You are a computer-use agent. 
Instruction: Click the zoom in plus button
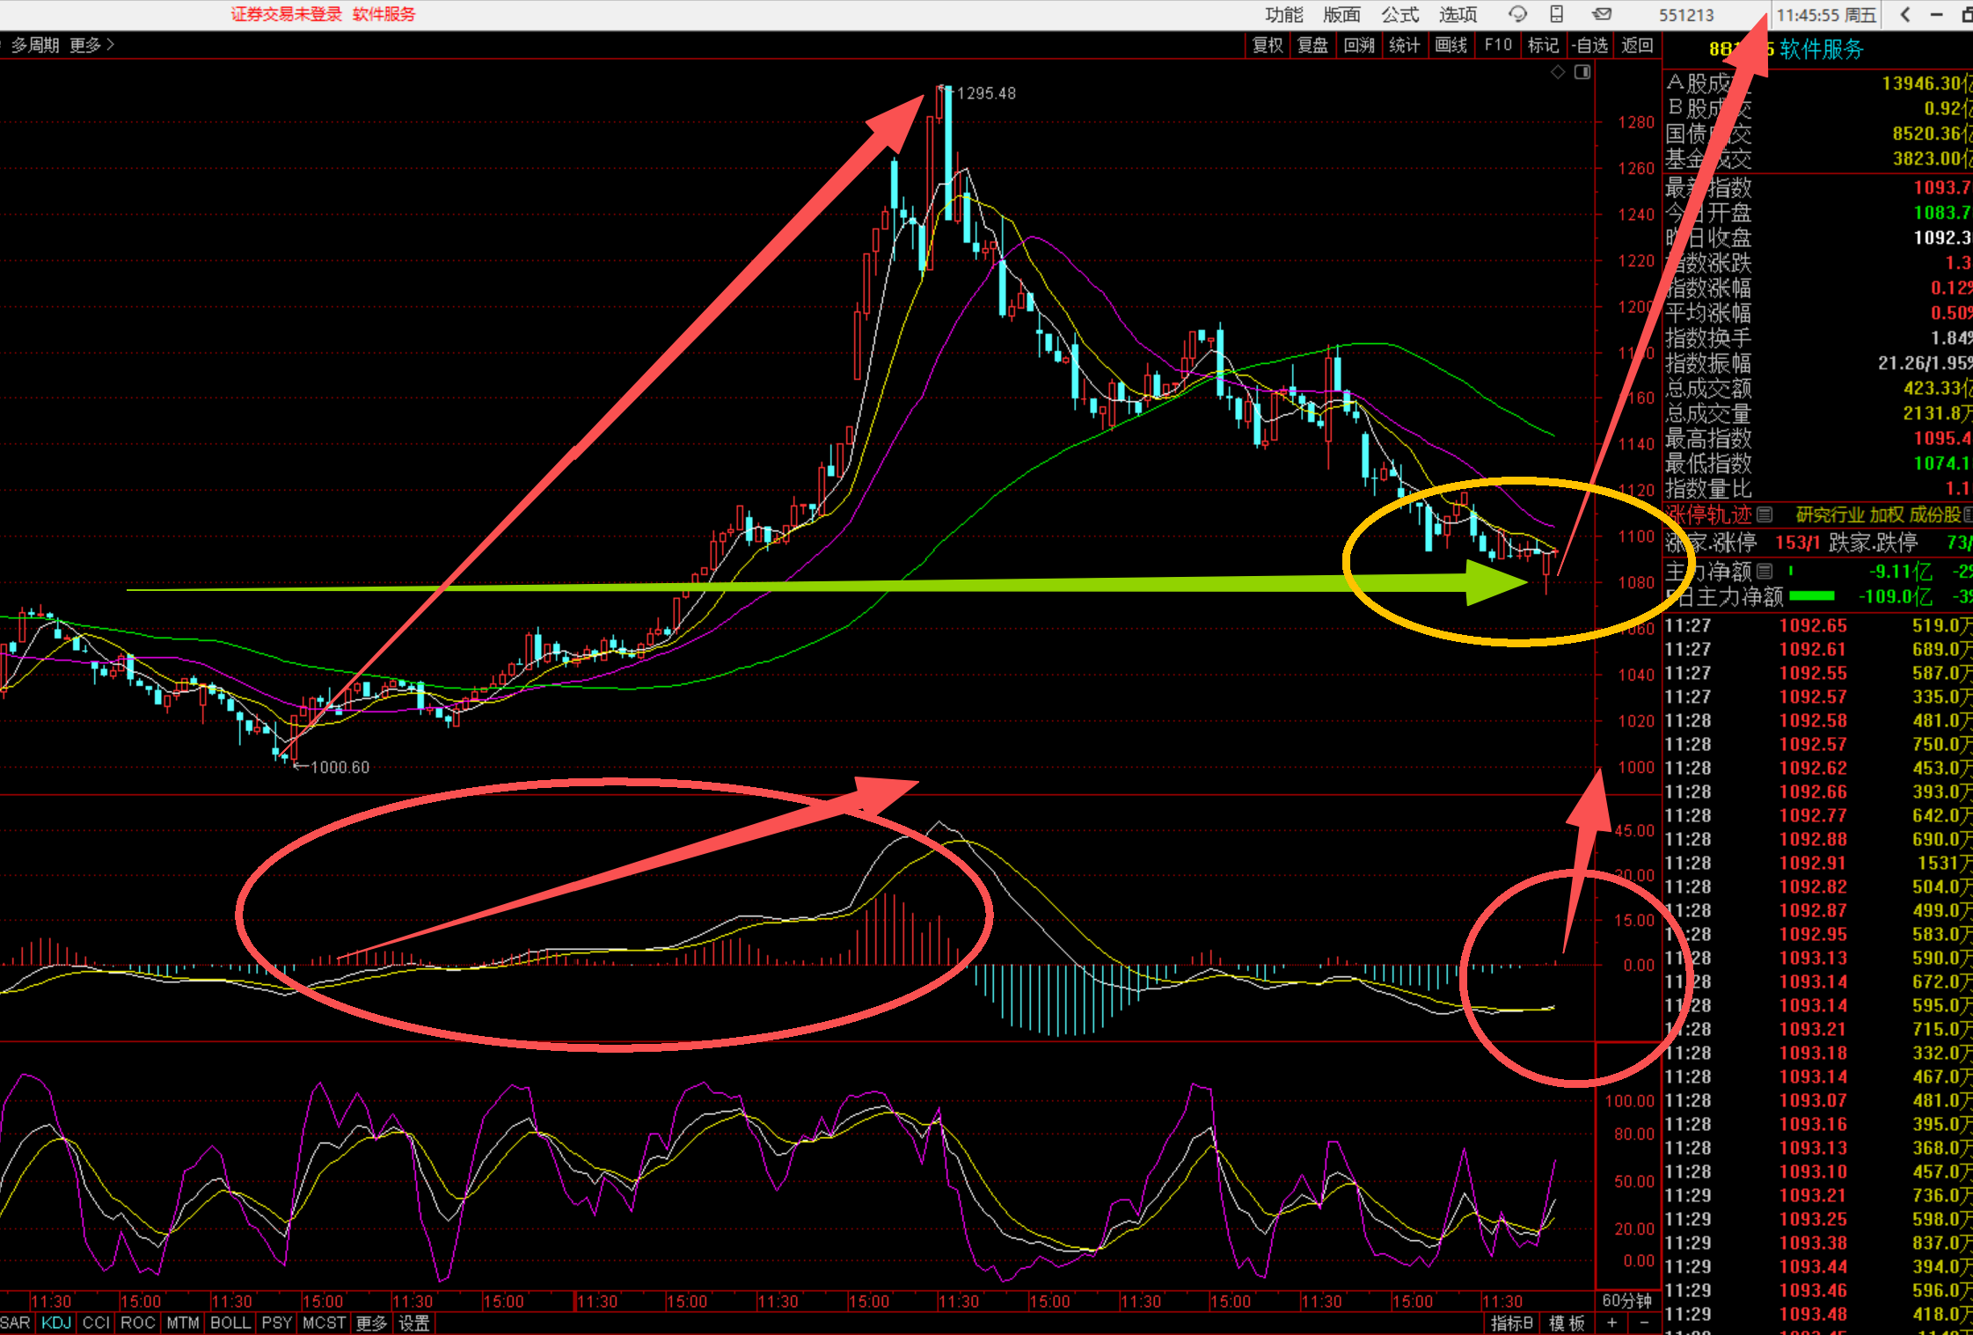point(1611,1323)
